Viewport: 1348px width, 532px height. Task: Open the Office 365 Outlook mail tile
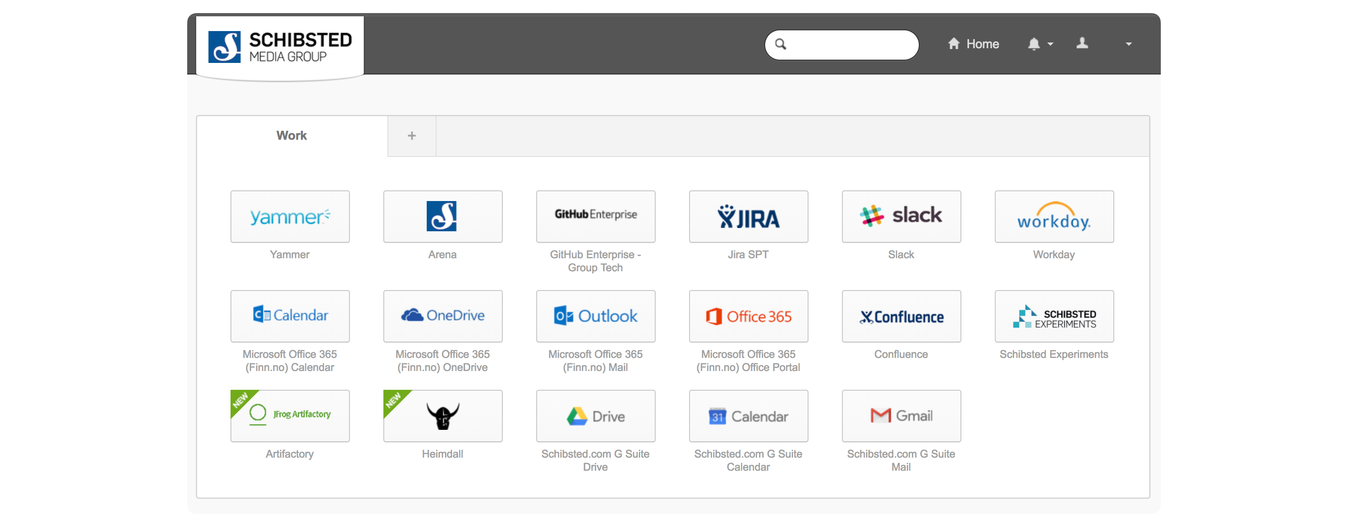pyautogui.click(x=596, y=317)
